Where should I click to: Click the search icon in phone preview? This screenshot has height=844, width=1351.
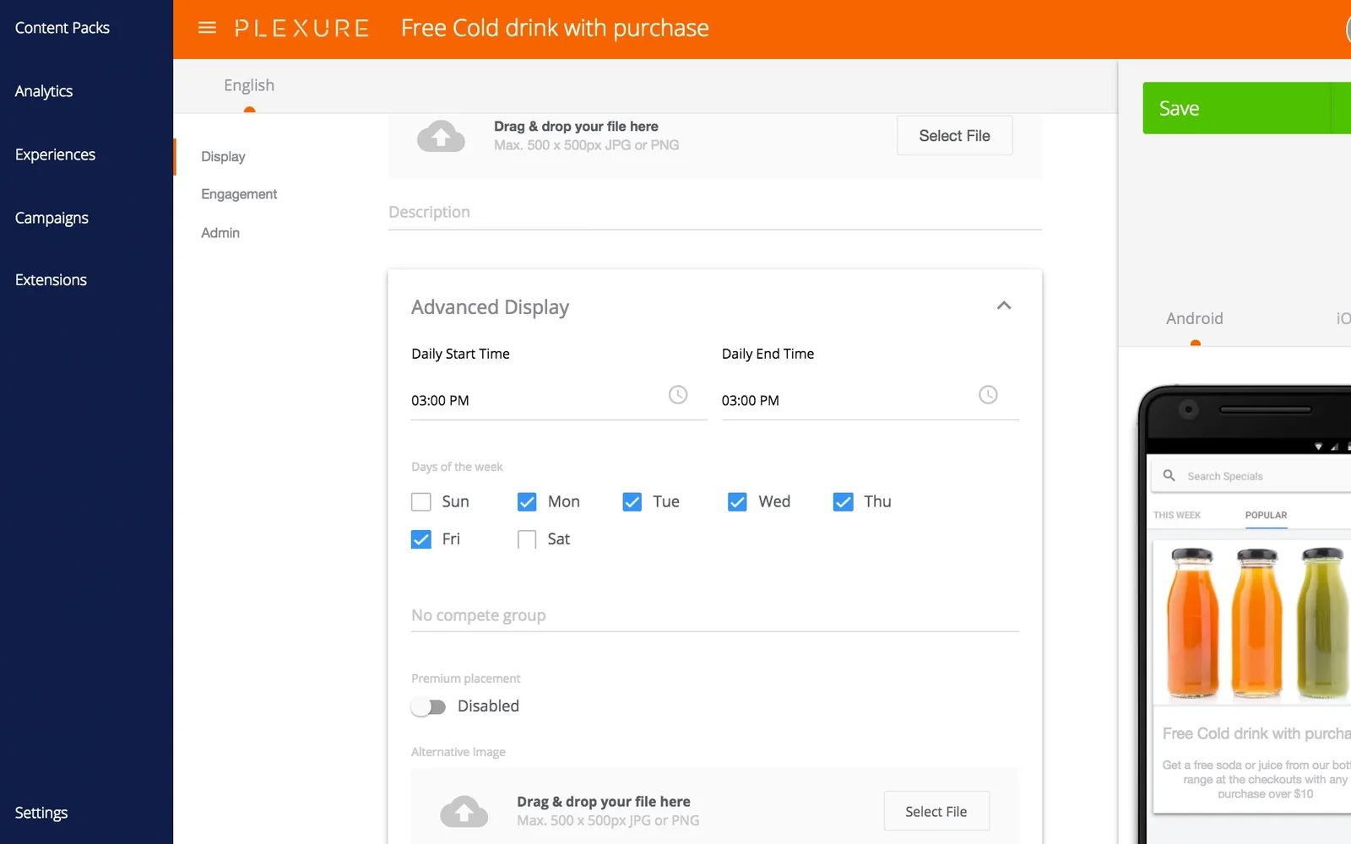tap(1169, 475)
